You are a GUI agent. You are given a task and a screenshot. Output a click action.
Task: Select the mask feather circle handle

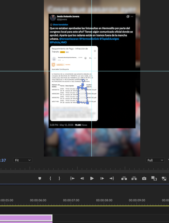pos(83,81)
